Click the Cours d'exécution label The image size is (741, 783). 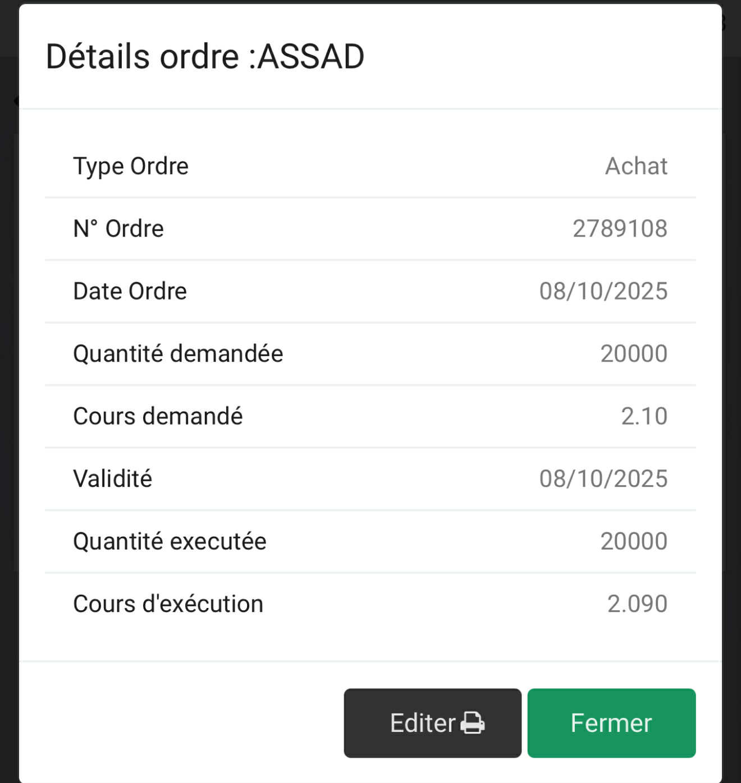(168, 604)
